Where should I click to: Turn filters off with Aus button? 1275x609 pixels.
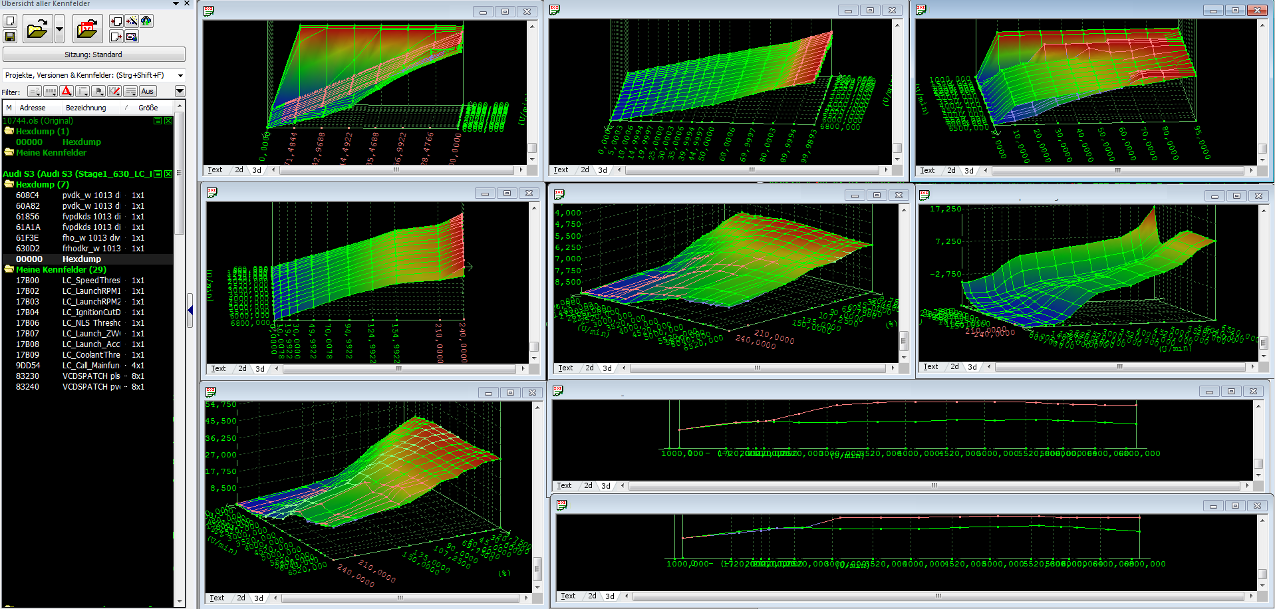pyautogui.click(x=148, y=91)
